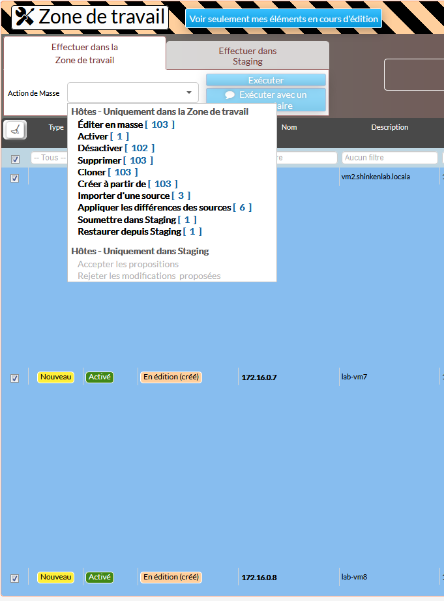Click the Exécuter button
Image resolution: width=444 pixels, height=601 pixels.
[265, 80]
